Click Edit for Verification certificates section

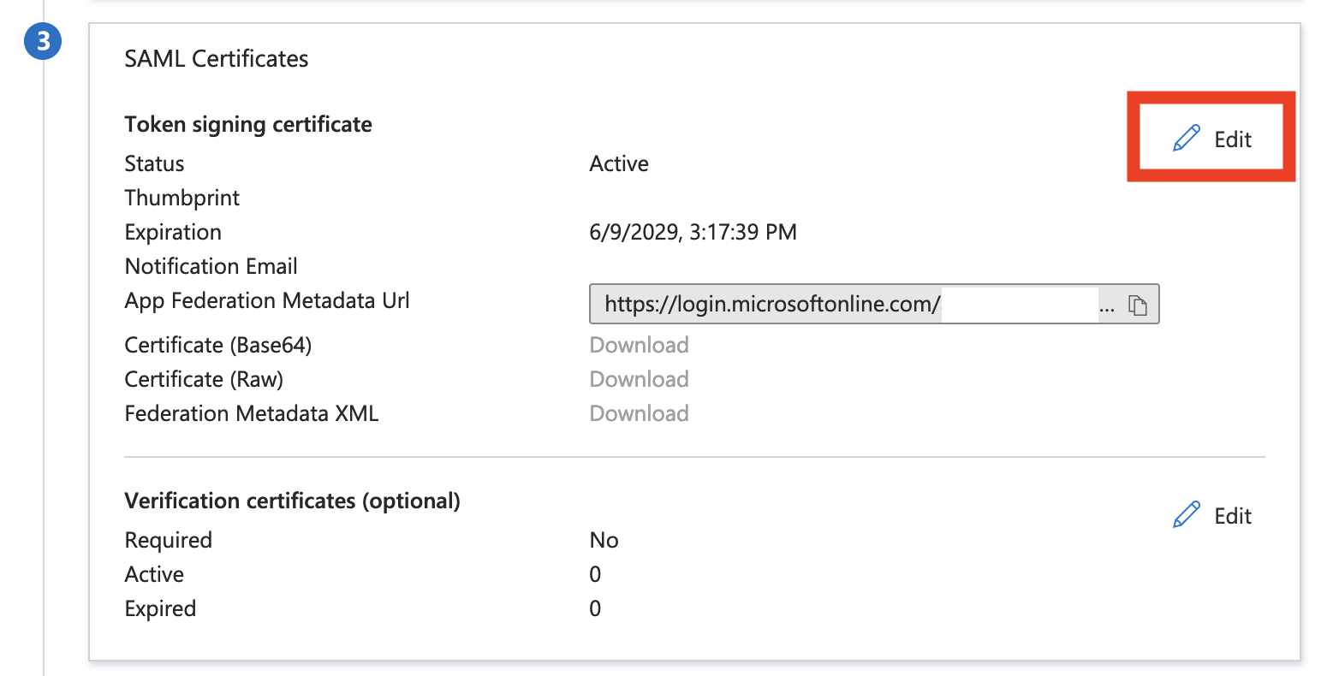[x=1211, y=515]
